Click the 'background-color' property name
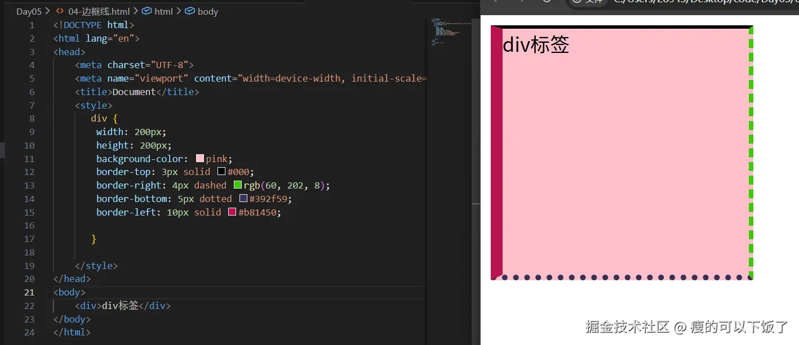 (x=140, y=159)
